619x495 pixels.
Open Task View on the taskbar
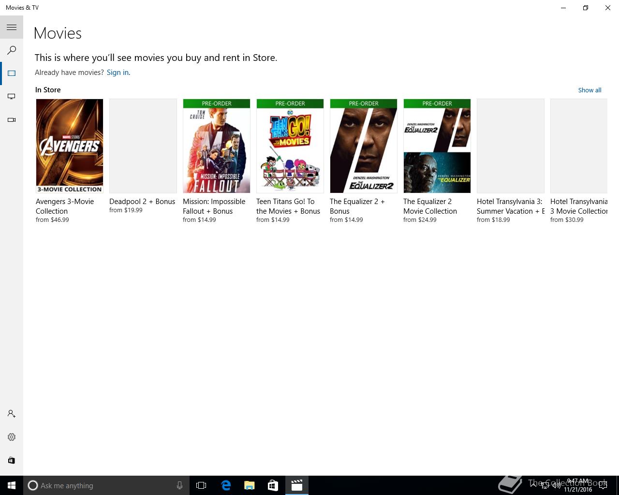[201, 485]
